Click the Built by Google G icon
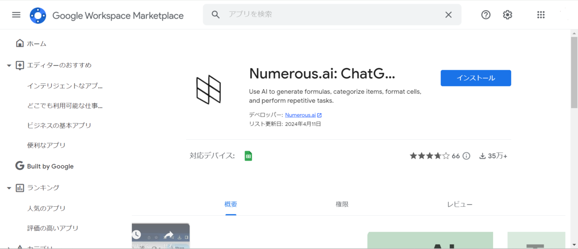Screen dimensions: 578x249 20,166
